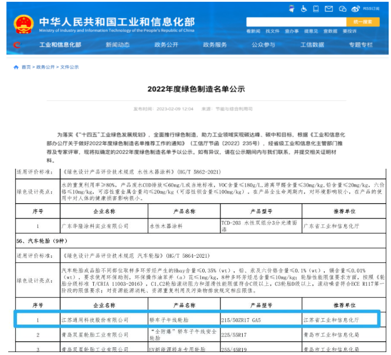391x355 pixels.
Task: Open the 公众参与 nav menu
Action: point(264,45)
